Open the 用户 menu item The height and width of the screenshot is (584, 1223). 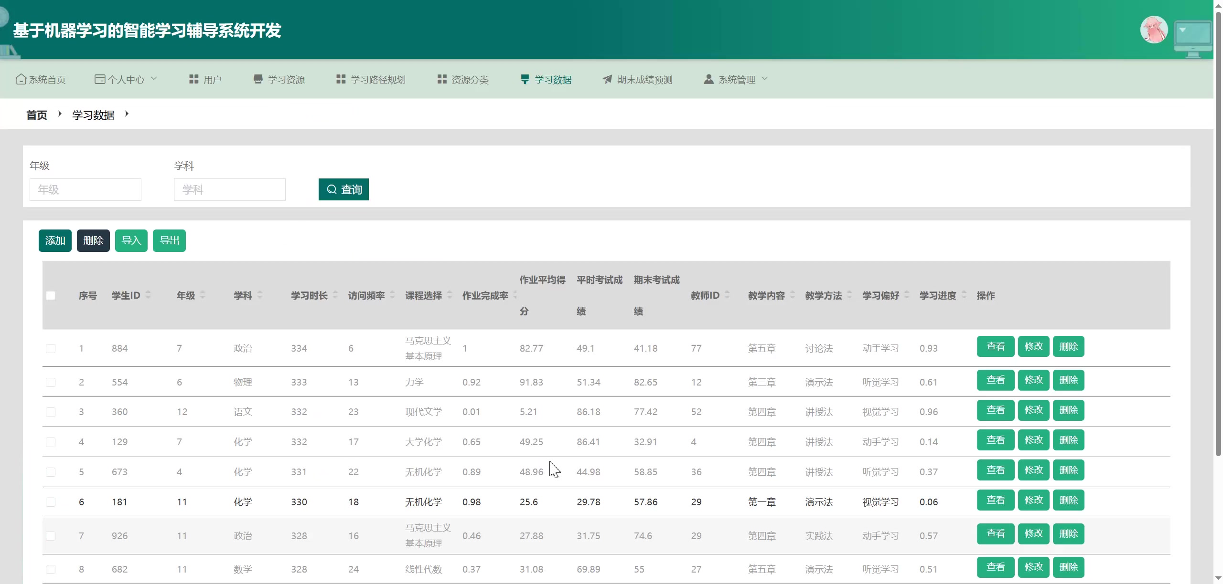click(x=205, y=79)
